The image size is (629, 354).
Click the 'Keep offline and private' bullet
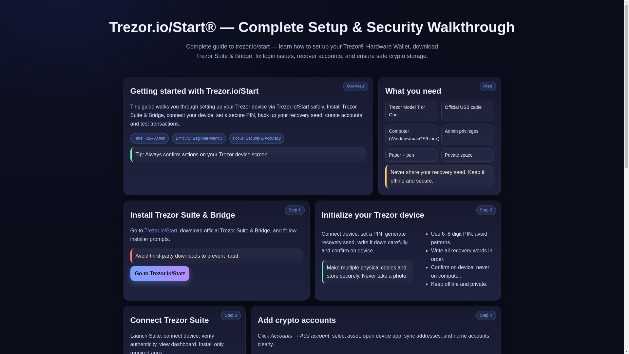(x=459, y=284)
